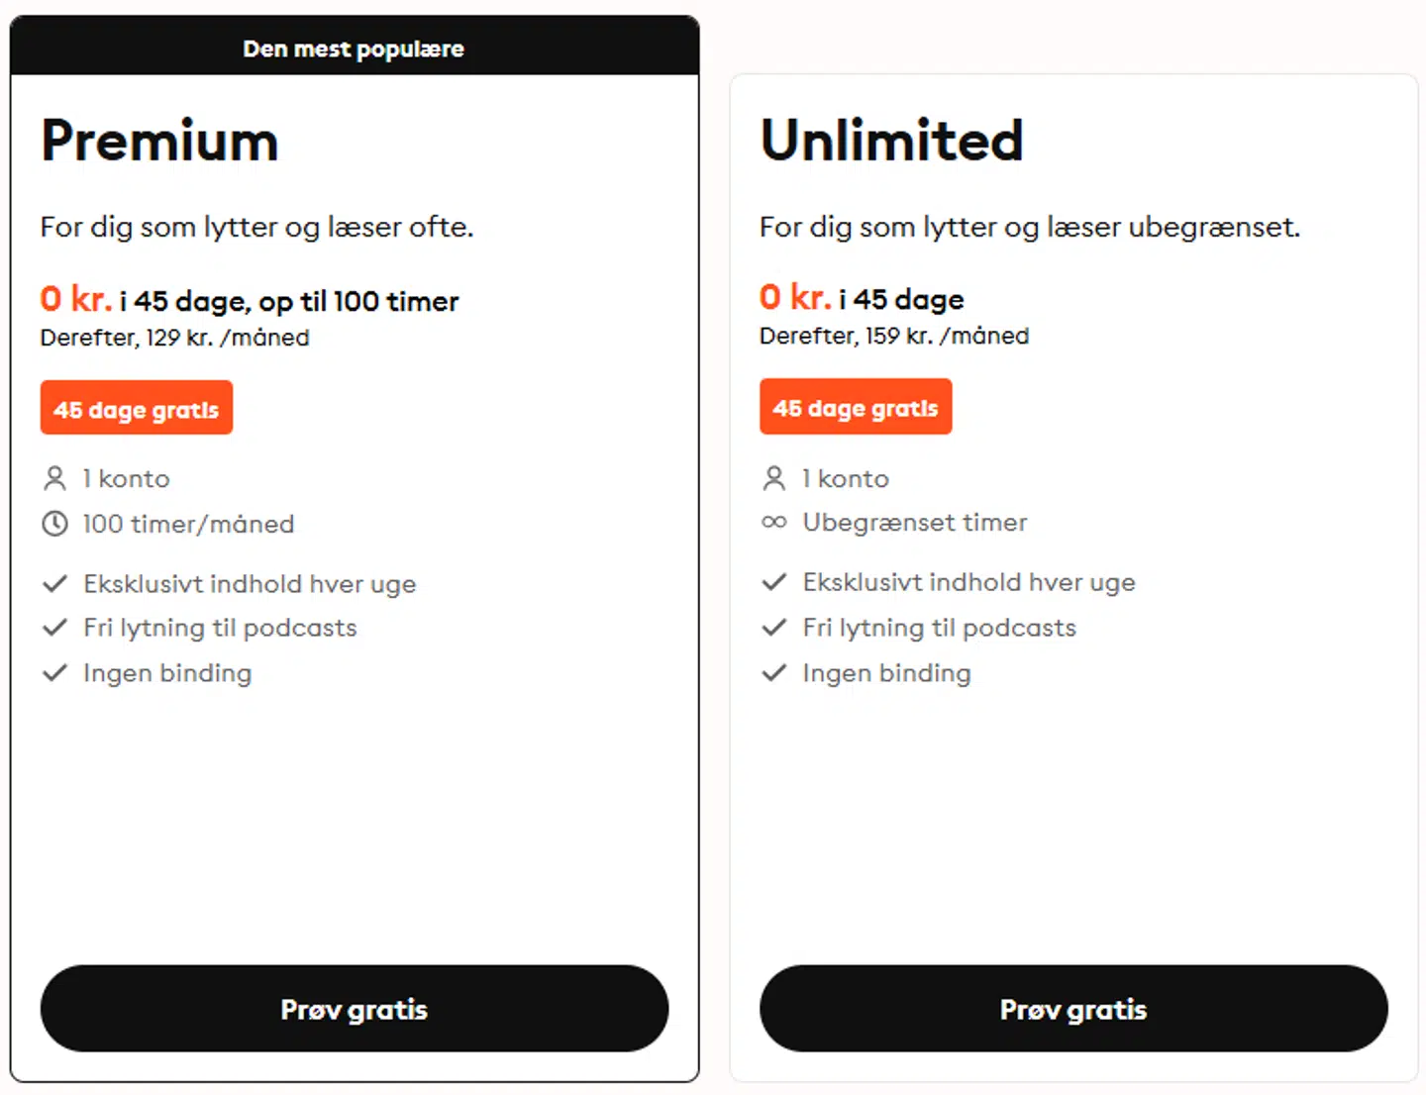Click Unlimited's Eksklusivt indhold checkmark icon

pyautogui.click(x=773, y=582)
